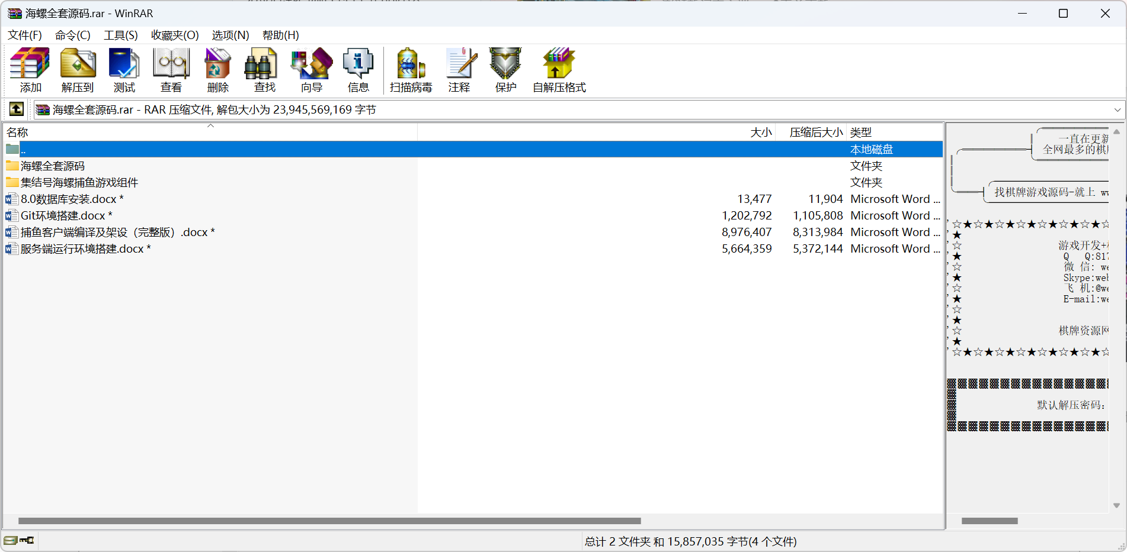This screenshot has width=1127, height=552.
Task: Click the Extract To (解压到) toolbar icon
Action: 78,63
